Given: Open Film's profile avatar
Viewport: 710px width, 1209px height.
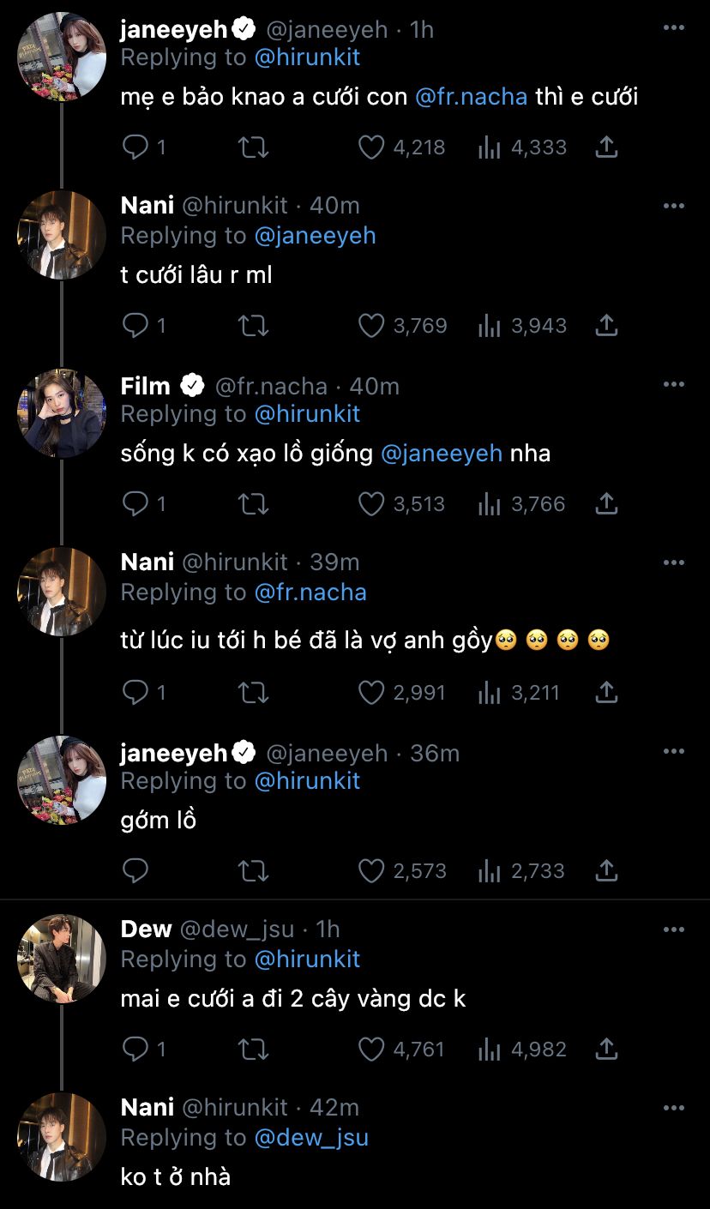Looking at the screenshot, I should coord(62,414).
